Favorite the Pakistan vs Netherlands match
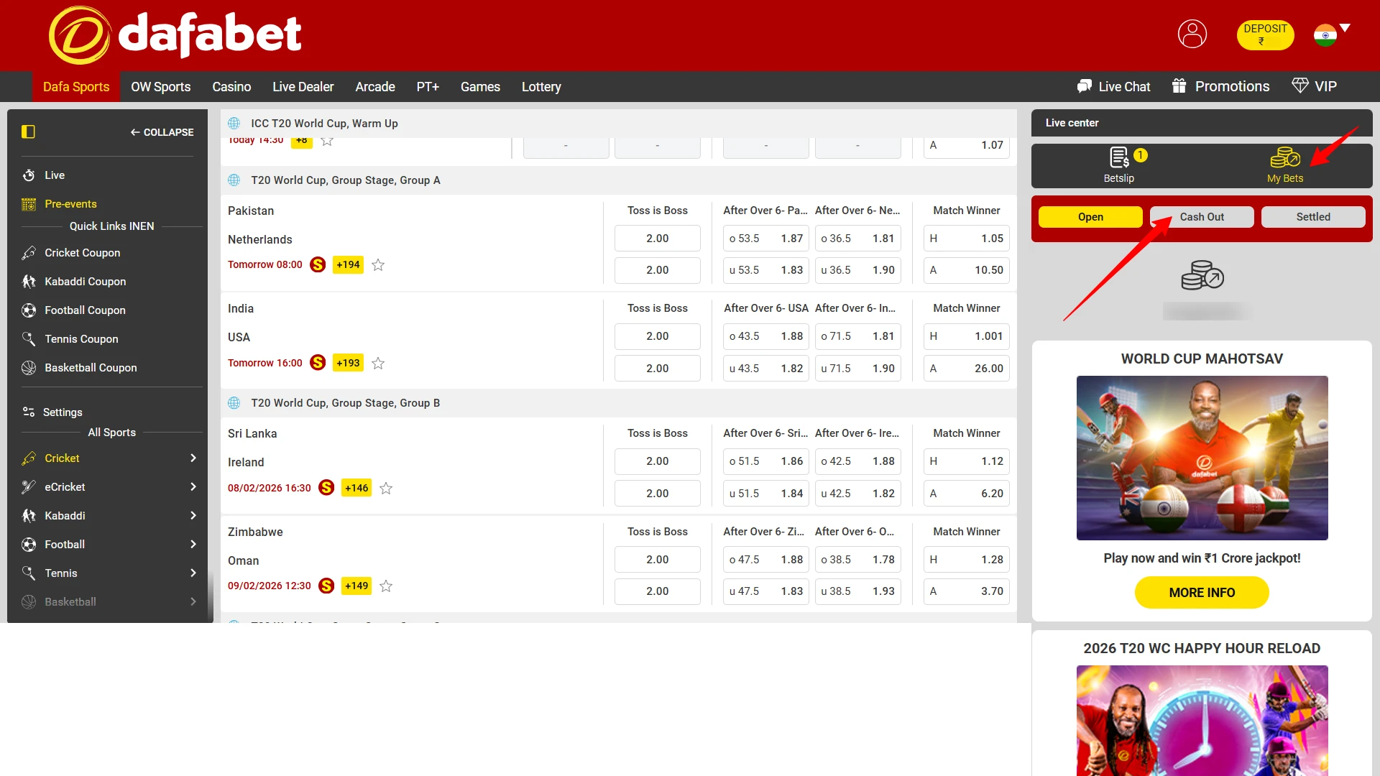This screenshot has width=1380, height=776. (378, 264)
